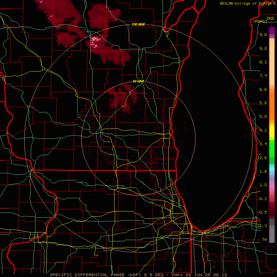Click the KMKX timestamp caption at bottom

[x=138, y=275]
